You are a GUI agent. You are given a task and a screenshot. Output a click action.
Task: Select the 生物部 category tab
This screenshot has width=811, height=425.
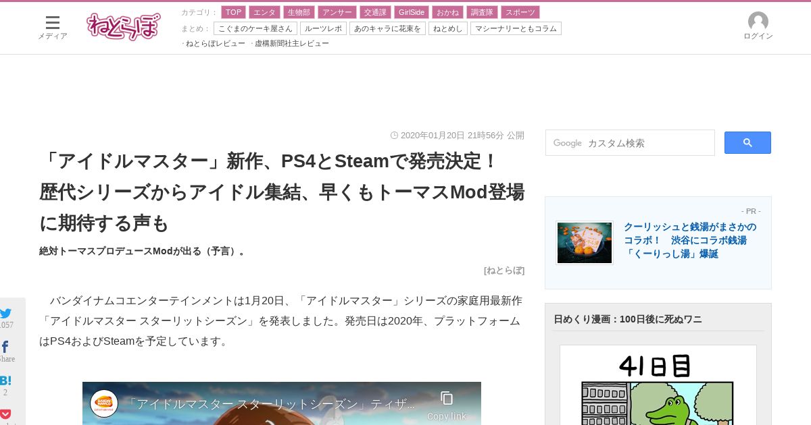coord(299,12)
